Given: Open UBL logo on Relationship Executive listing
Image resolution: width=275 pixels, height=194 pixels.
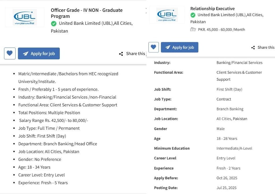Looking at the screenshot, I should pyautogui.click(x=167, y=15).
